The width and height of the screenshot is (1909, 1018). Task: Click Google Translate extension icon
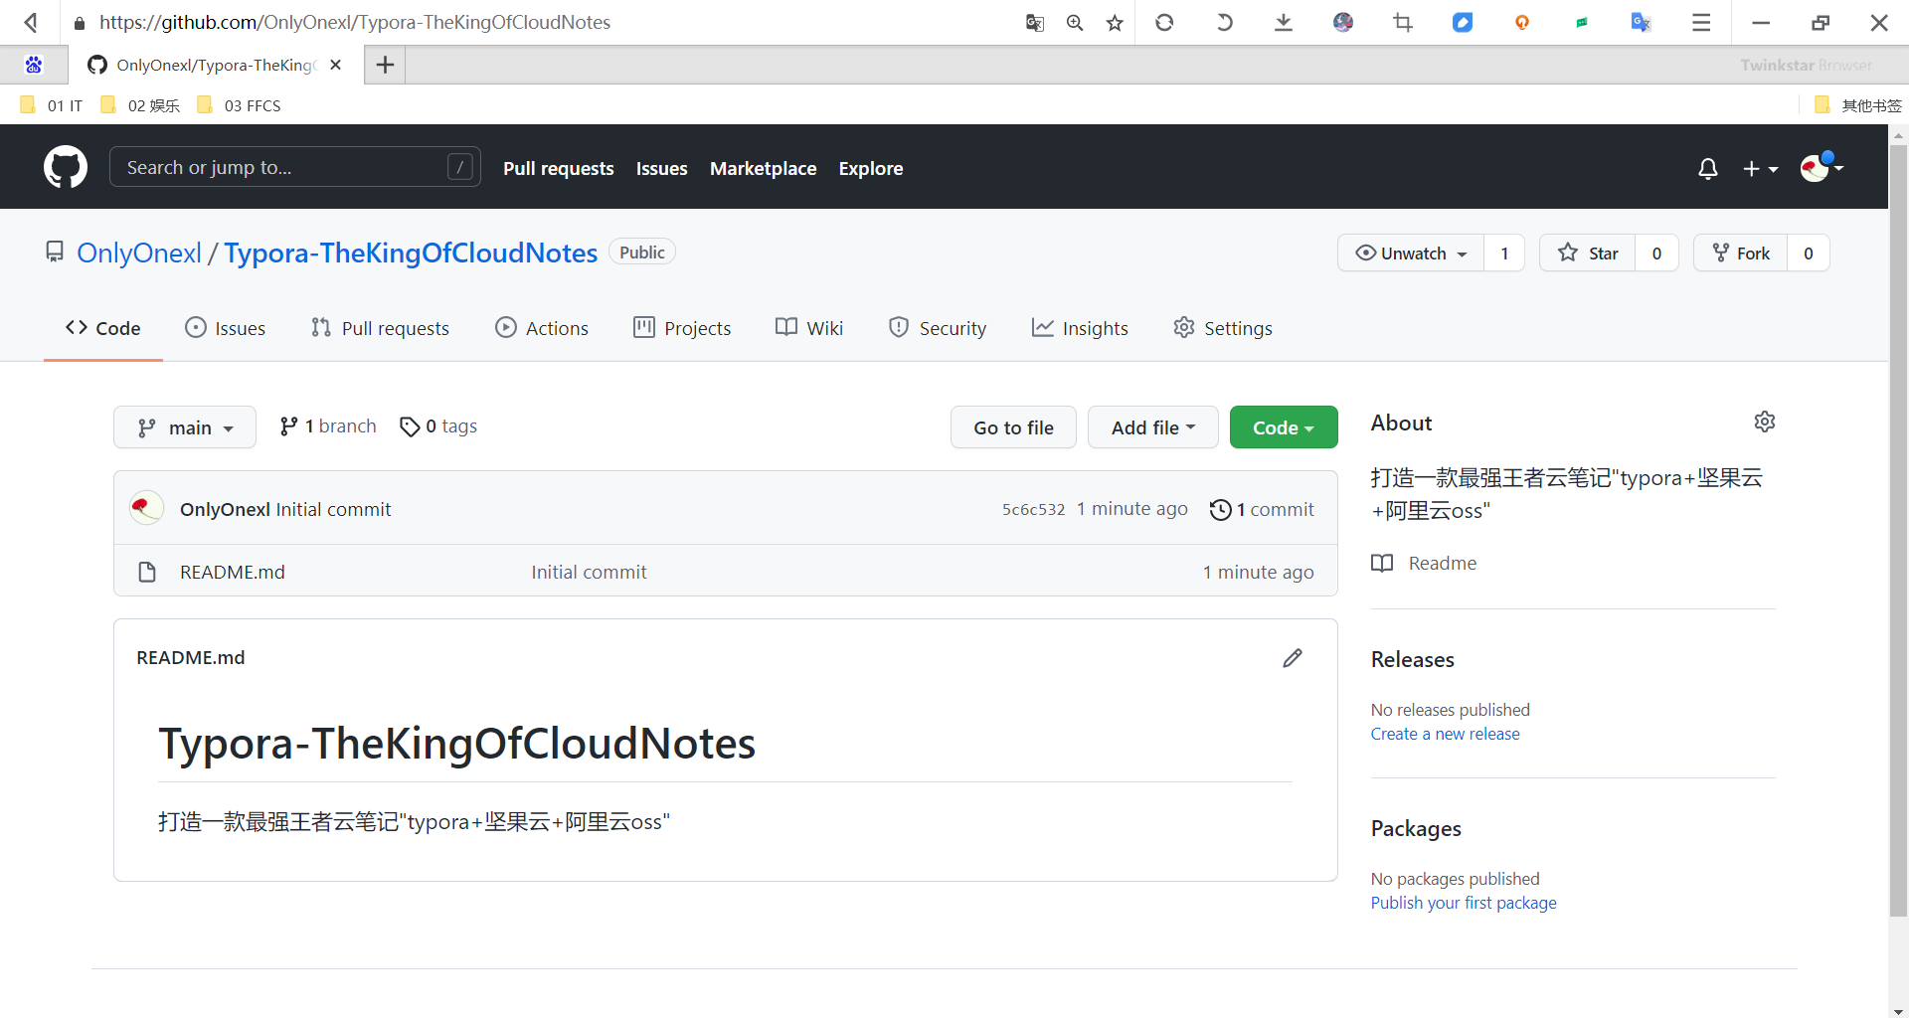click(x=1642, y=22)
